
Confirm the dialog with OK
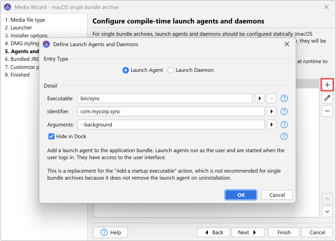tap(240, 195)
